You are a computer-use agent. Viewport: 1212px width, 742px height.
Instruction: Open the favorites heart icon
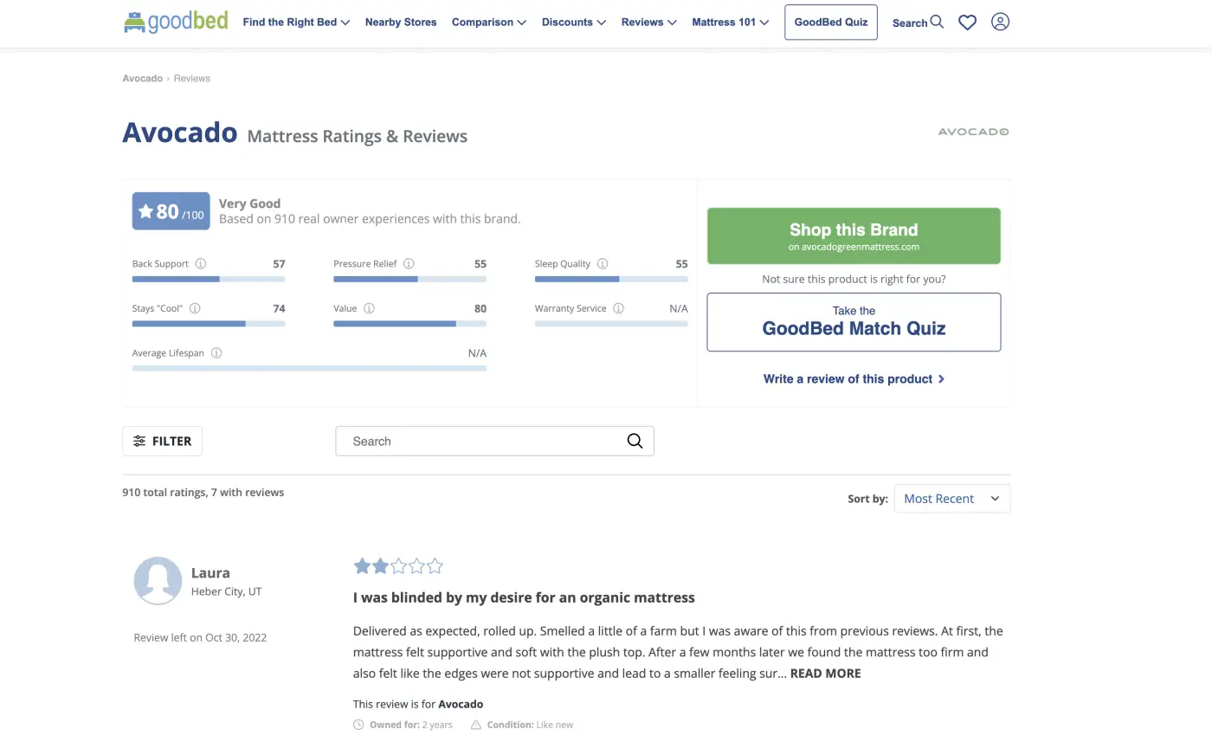click(968, 23)
